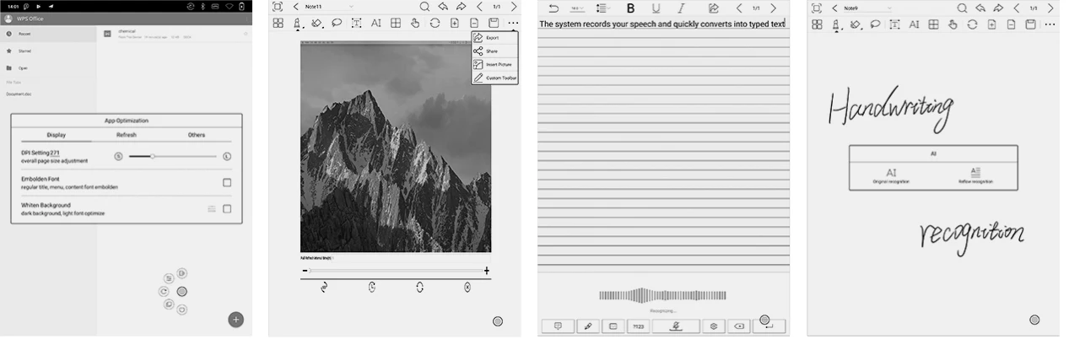The image size is (1069, 339).
Task: Add a new page in Note11
Action: pos(454,24)
